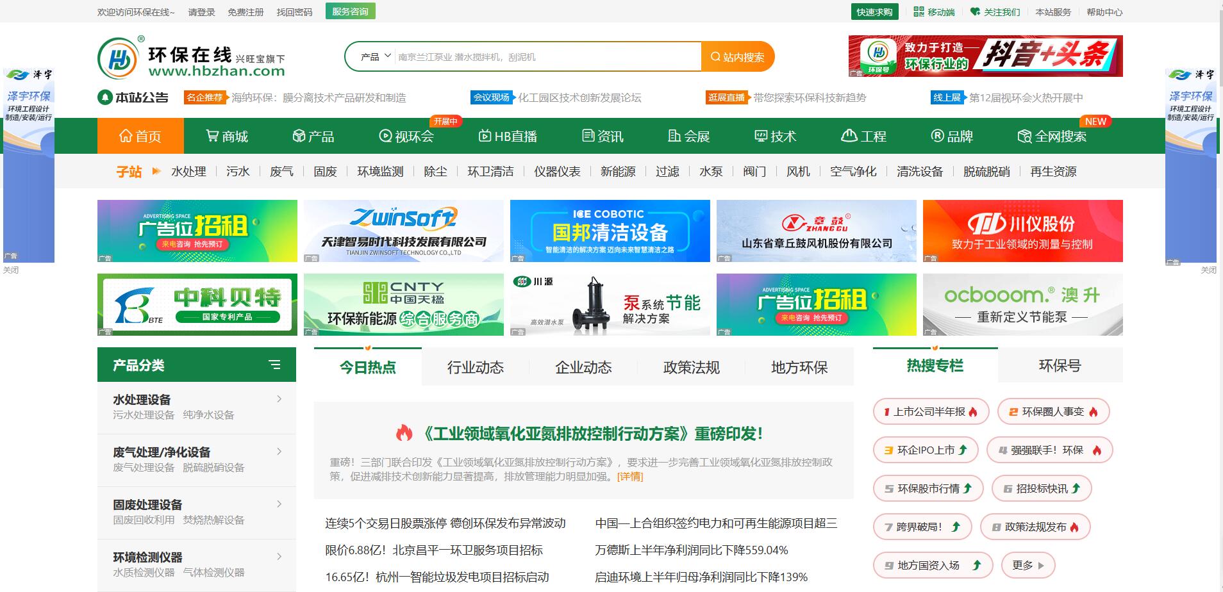Click the play icon for 视环会

[385, 136]
